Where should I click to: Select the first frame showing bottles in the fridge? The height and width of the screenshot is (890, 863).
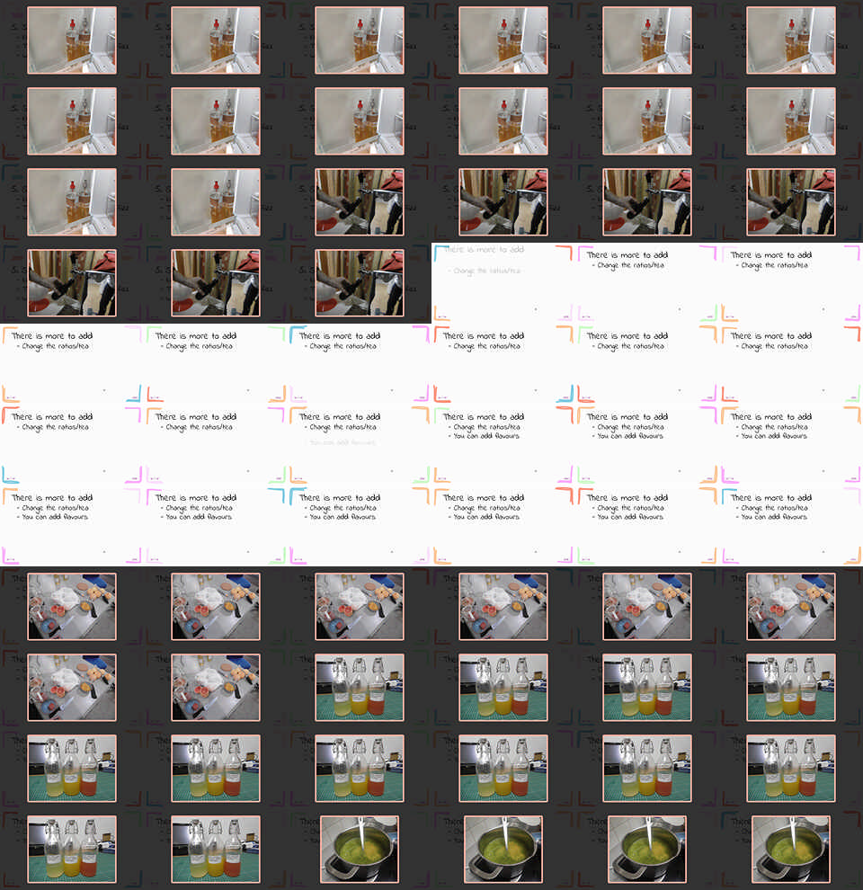click(x=72, y=40)
